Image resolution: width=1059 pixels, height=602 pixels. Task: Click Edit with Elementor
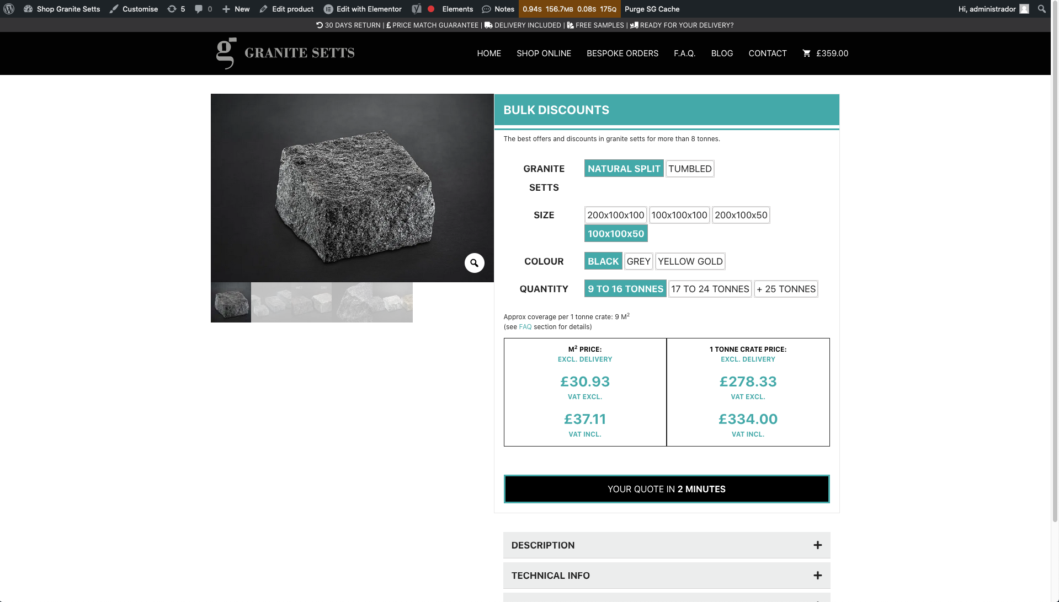(x=363, y=9)
